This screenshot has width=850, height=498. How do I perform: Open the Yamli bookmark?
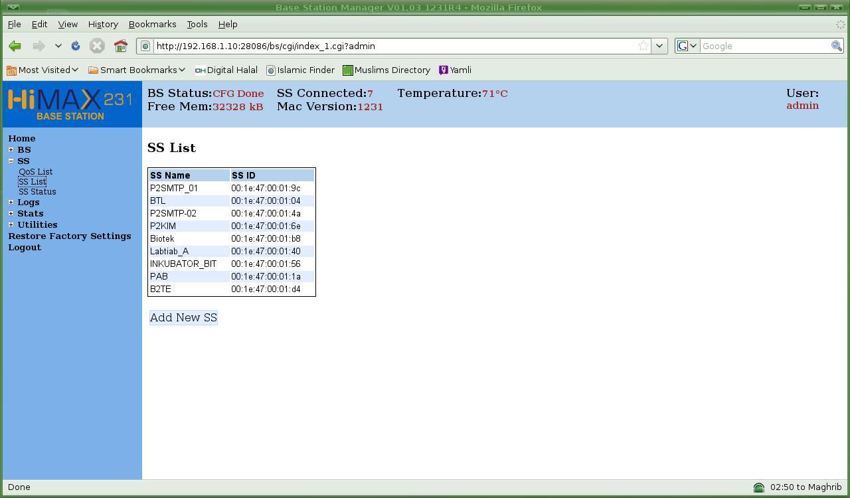[x=455, y=70]
